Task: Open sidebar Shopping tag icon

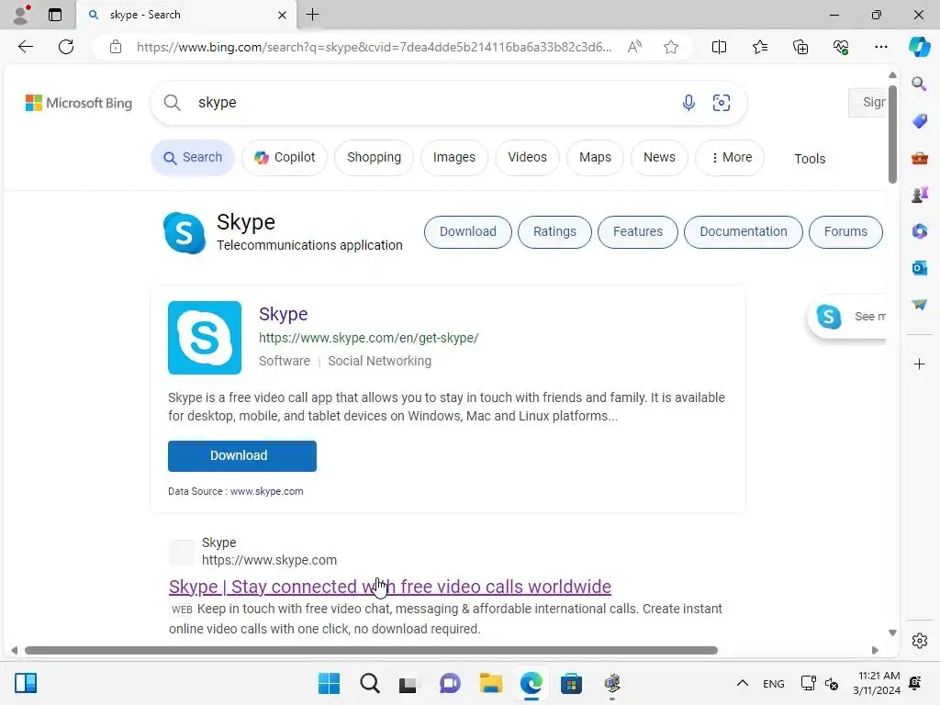Action: (919, 121)
